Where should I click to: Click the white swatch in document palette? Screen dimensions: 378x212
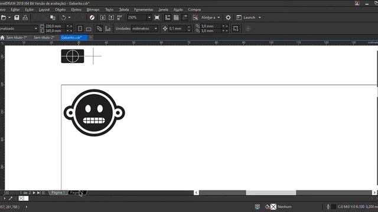coord(26,198)
